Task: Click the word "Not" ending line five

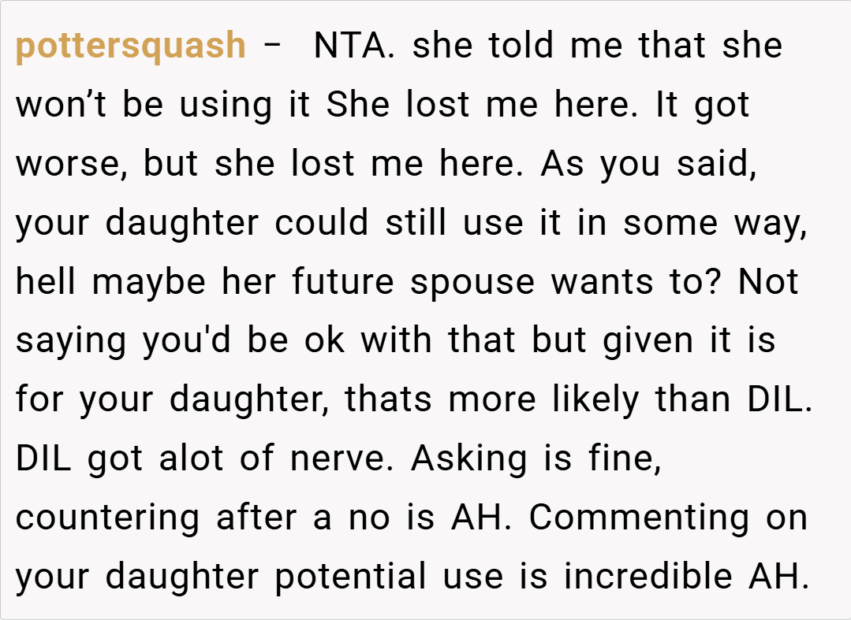Action: tap(768, 282)
